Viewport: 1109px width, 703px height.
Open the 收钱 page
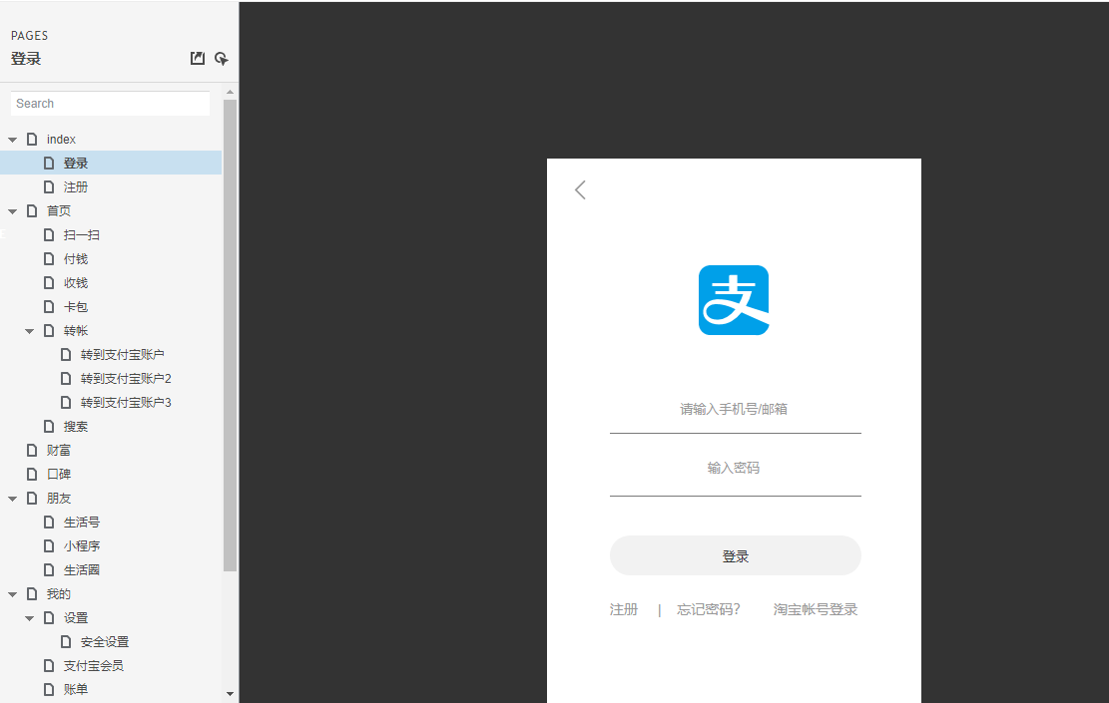76,282
